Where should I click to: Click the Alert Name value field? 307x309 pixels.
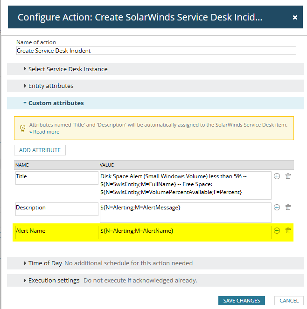[185, 232]
